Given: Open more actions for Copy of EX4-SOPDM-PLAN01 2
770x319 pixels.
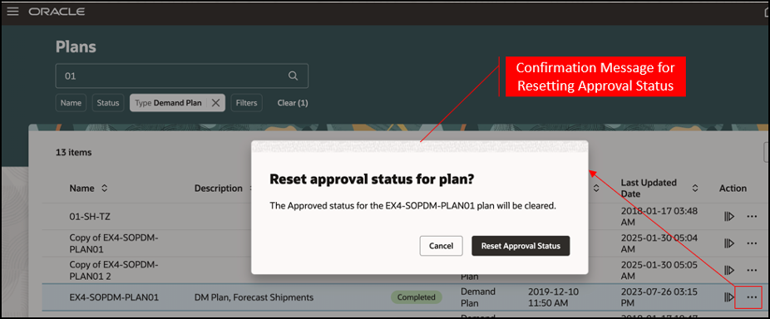Looking at the screenshot, I should (x=752, y=270).
